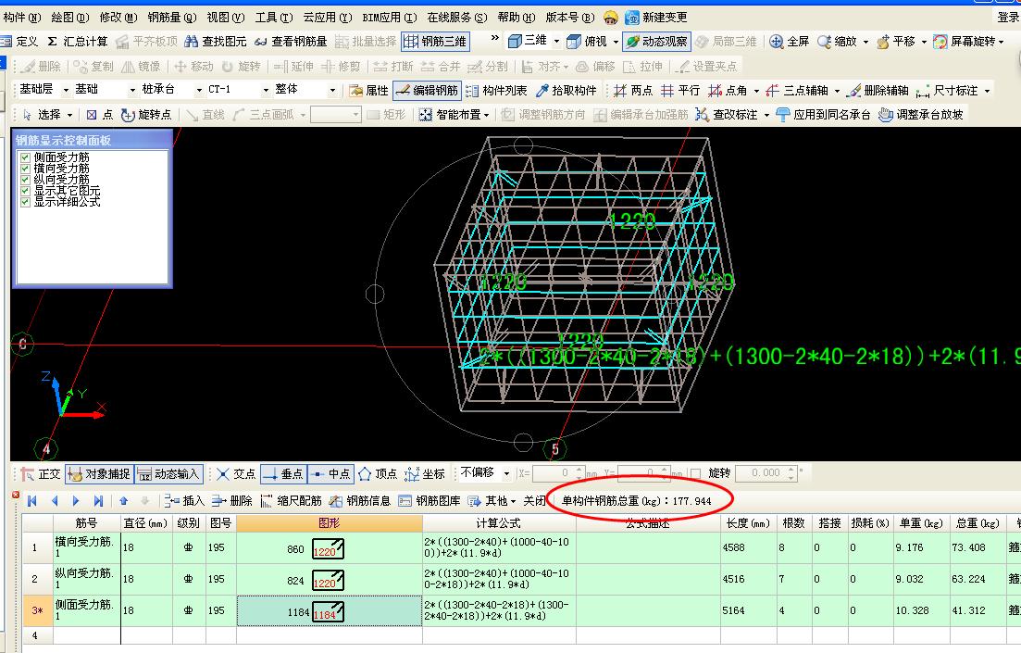Open the 帮助(H) menu
Viewport: 1021px width, 653px height.
tap(516, 18)
